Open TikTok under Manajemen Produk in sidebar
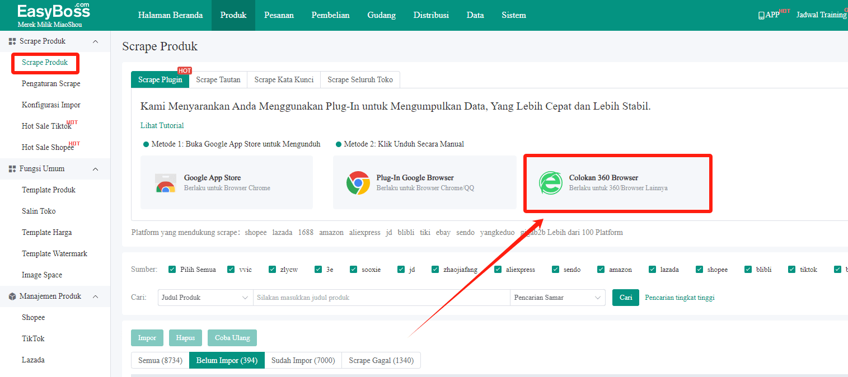This screenshot has width=848, height=377. coord(33,339)
